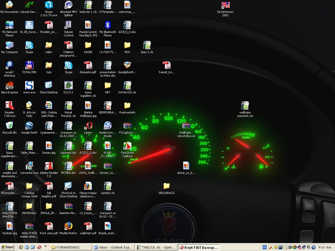The height and width of the screenshot is (251, 335).
Task: Click the Start button
Action: coord(8,247)
